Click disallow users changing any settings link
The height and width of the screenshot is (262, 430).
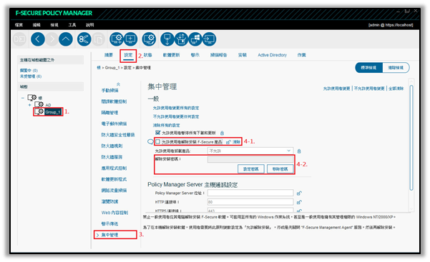[x=176, y=116]
